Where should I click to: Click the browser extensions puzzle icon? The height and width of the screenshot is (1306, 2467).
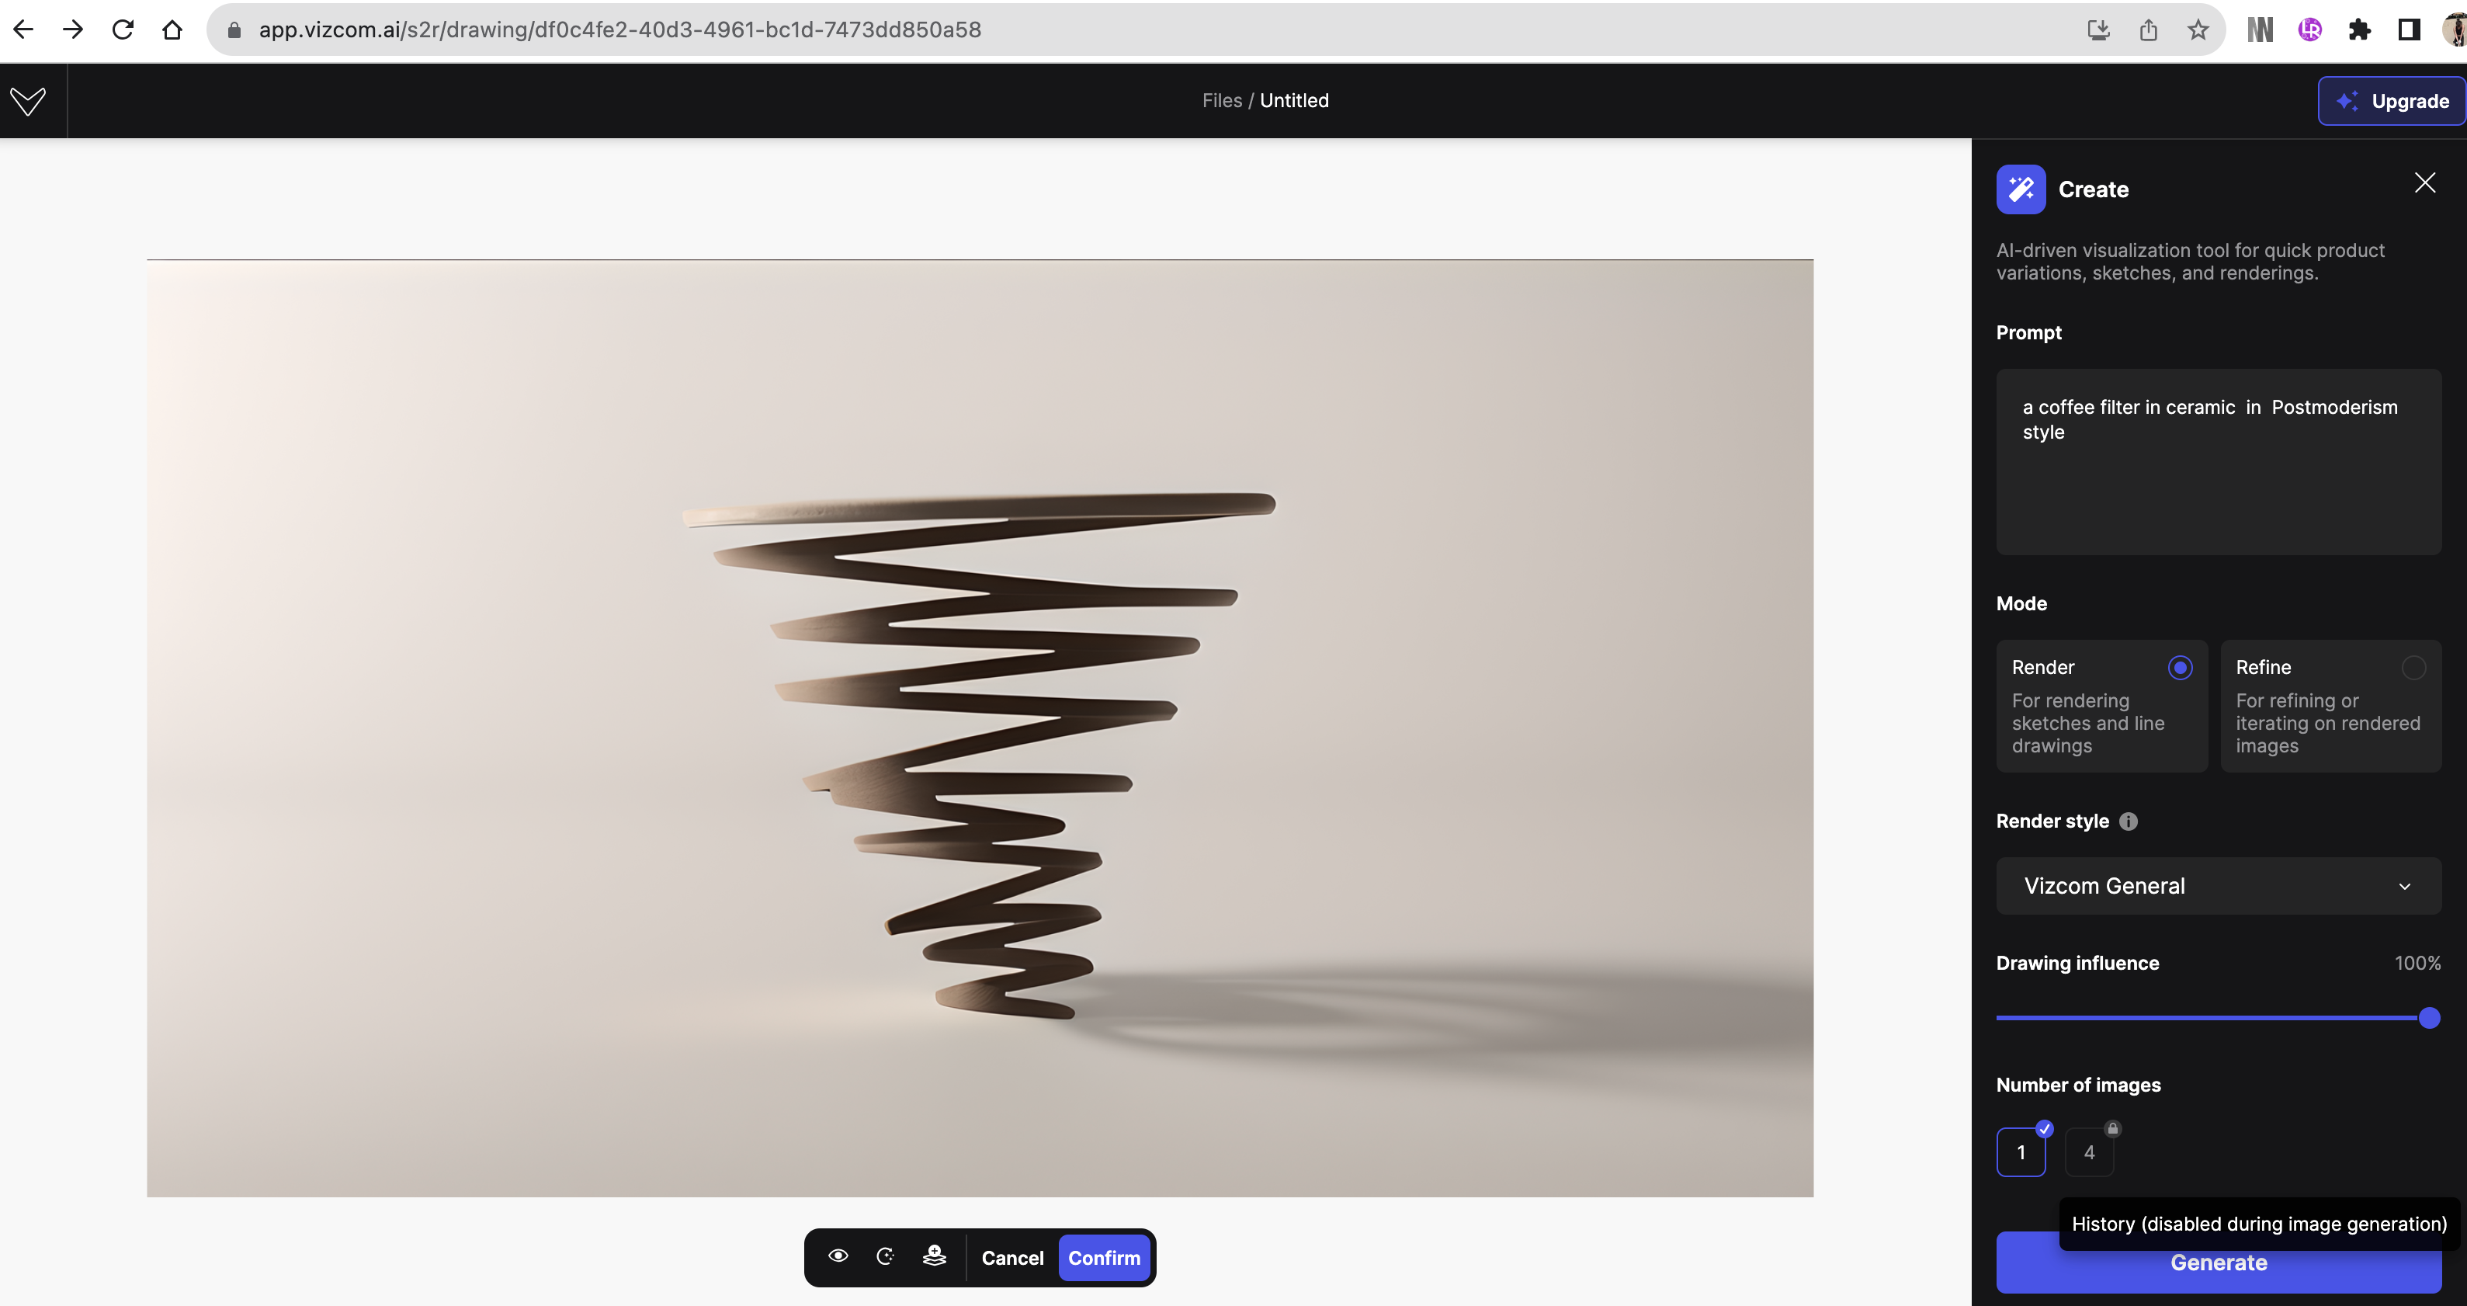tap(2360, 30)
